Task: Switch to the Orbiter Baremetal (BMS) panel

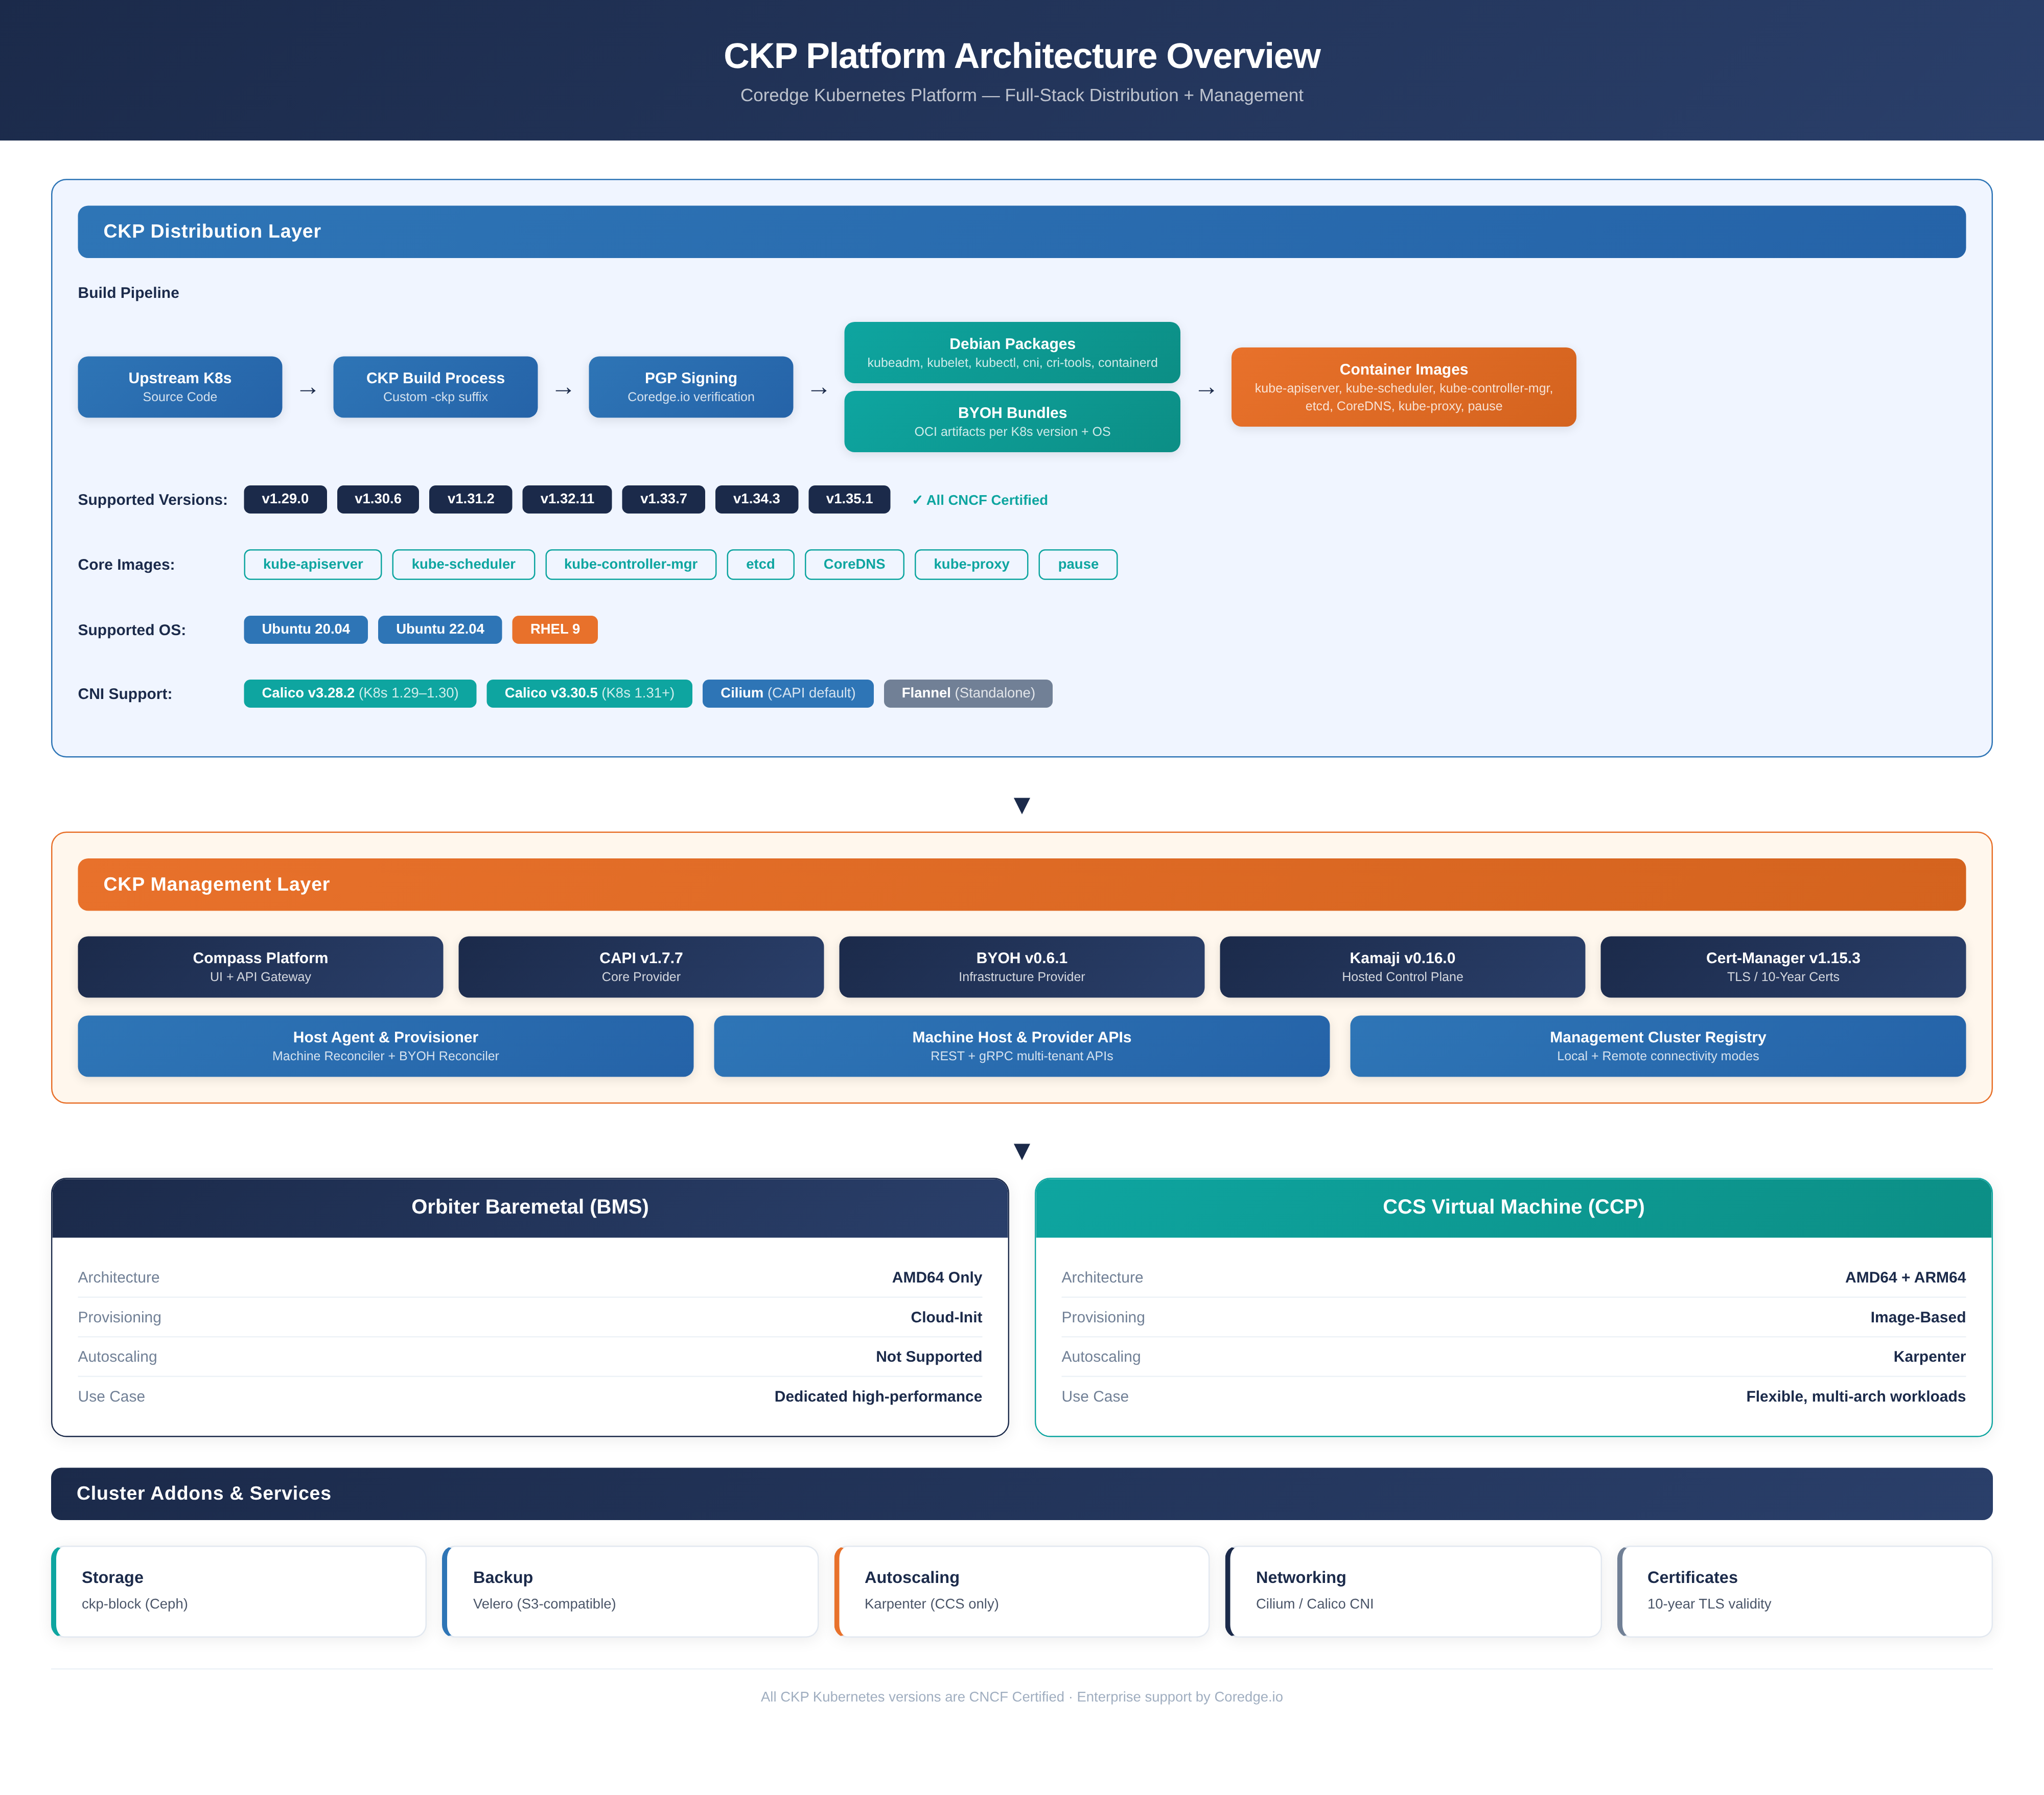Action: coord(530,1207)
